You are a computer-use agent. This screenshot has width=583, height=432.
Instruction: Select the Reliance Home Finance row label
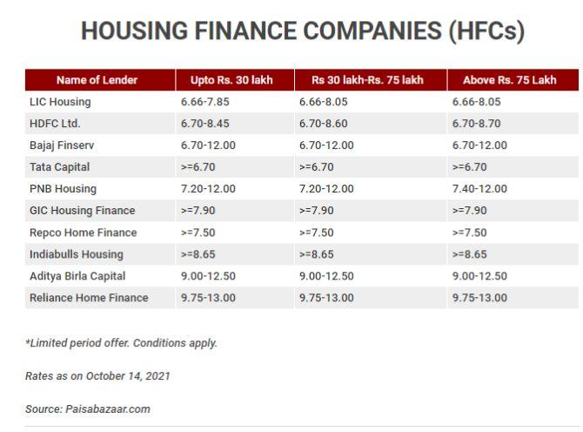pos(89,298)
